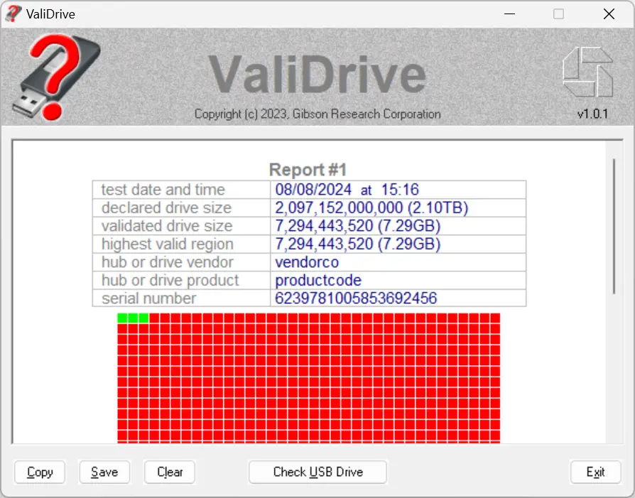The image size is (635, 498).
Task: Click the 'serial number' label
Action: pos(148,298)
